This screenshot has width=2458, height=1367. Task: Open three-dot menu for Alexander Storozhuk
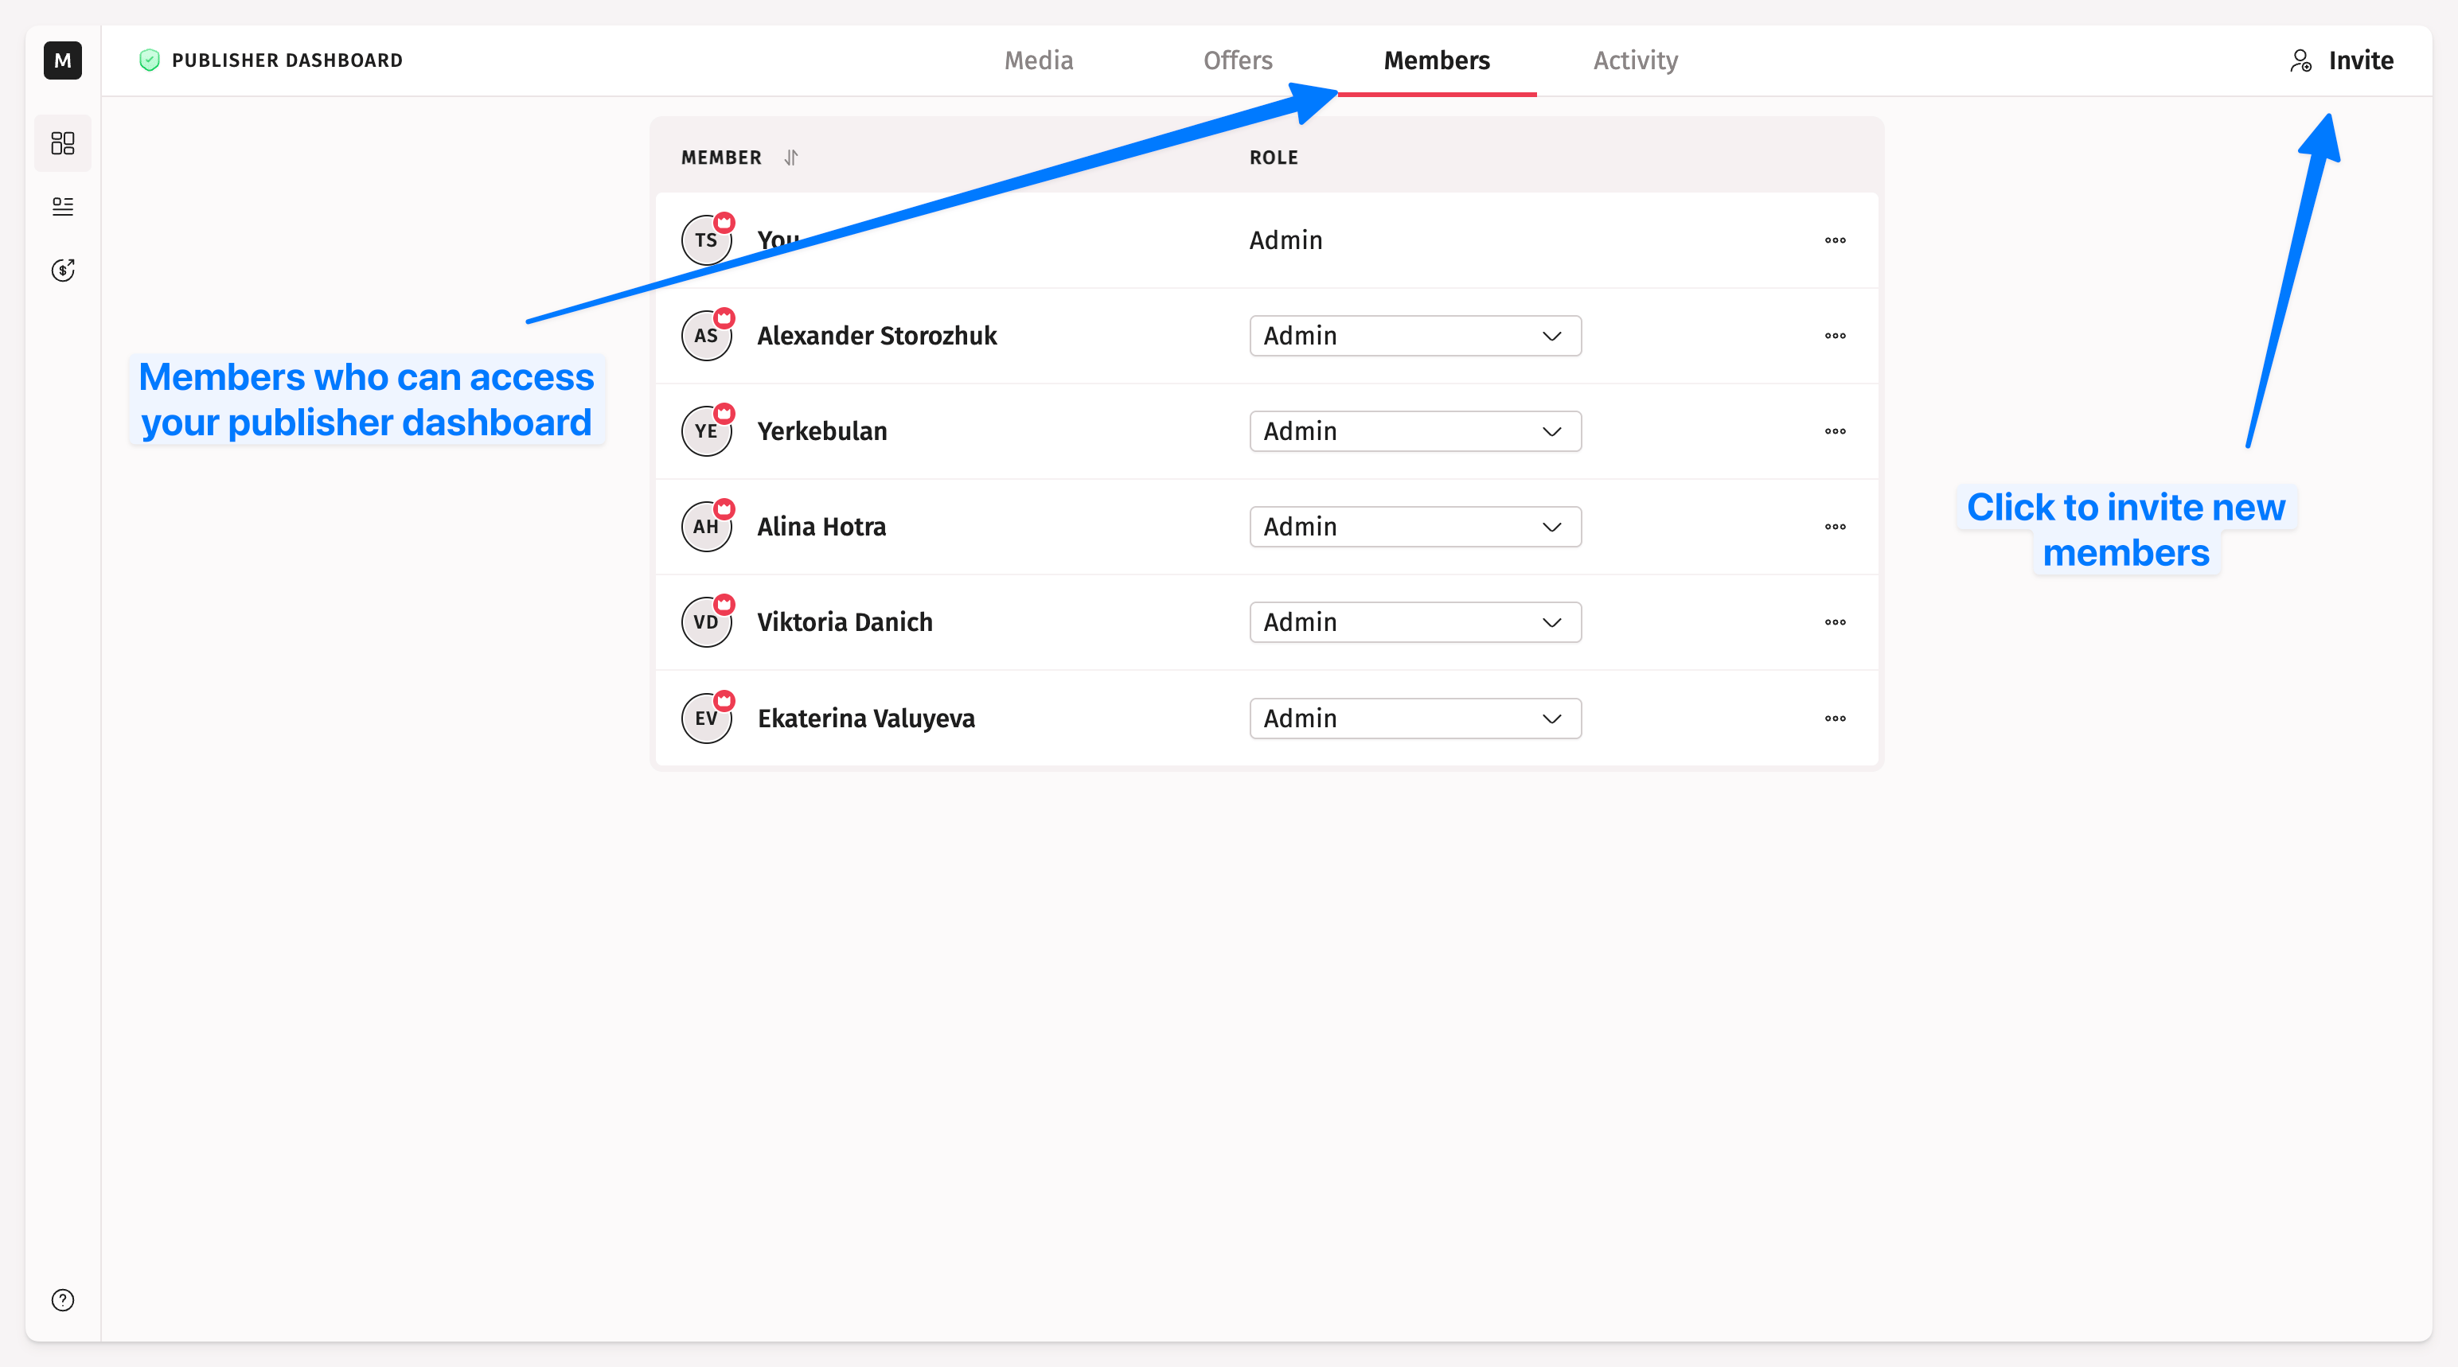click(1834, 336)
